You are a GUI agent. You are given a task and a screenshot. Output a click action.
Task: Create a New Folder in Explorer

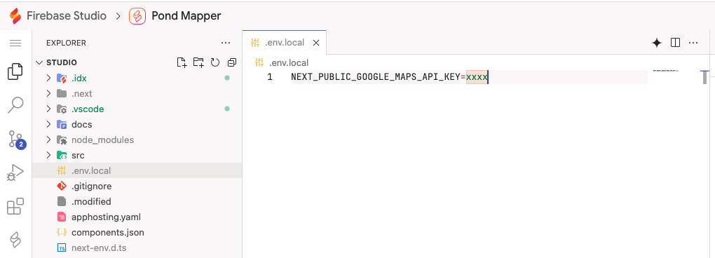point(198,62)
